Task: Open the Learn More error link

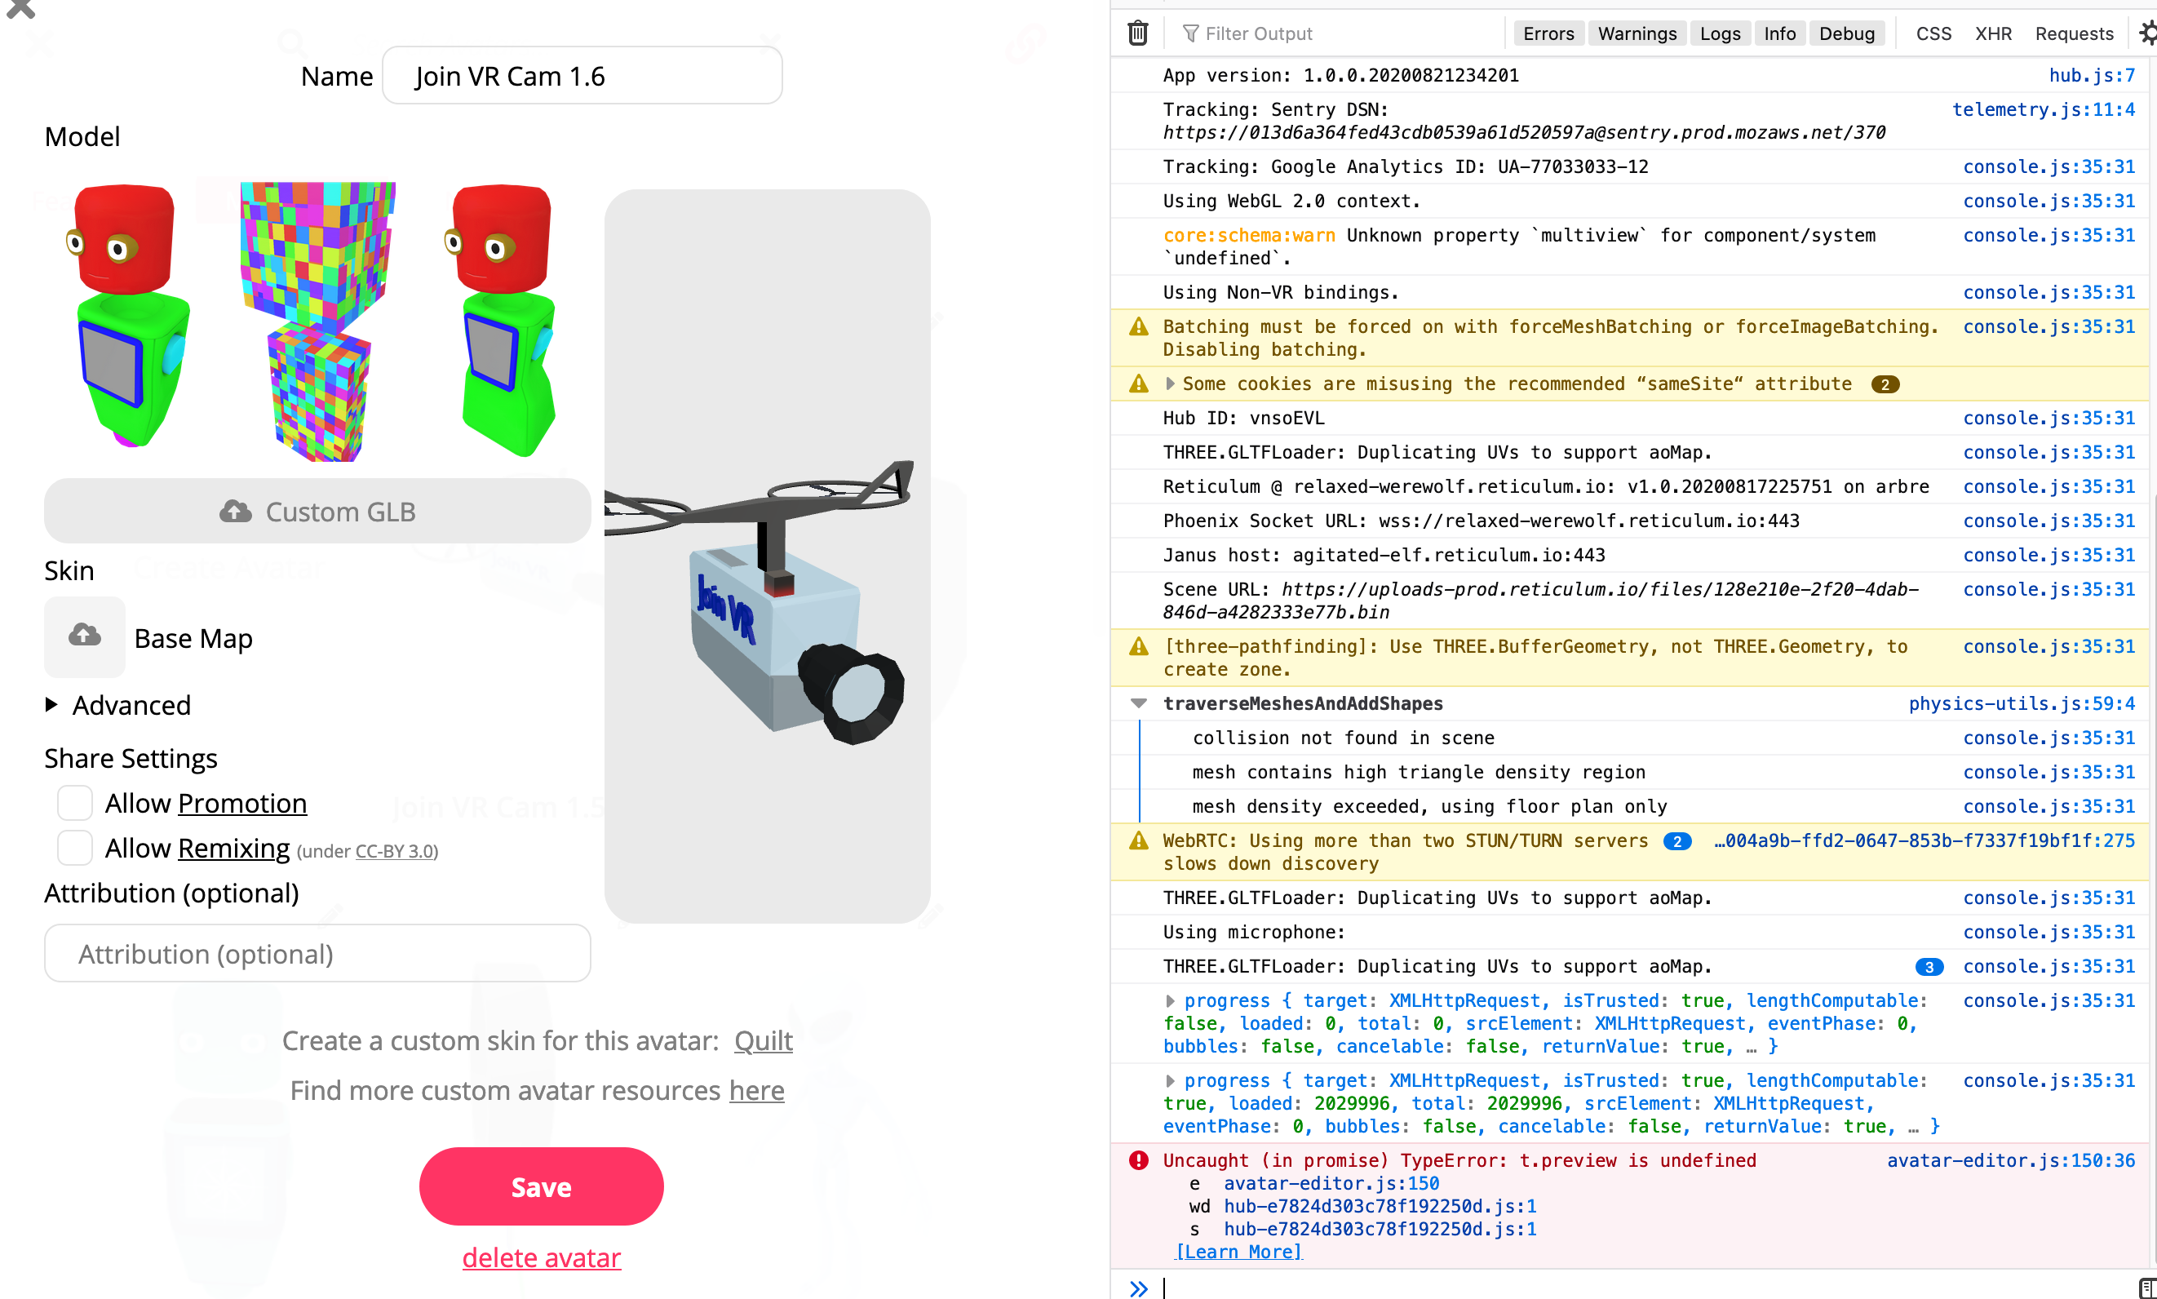Action: click(1238, 1252)
